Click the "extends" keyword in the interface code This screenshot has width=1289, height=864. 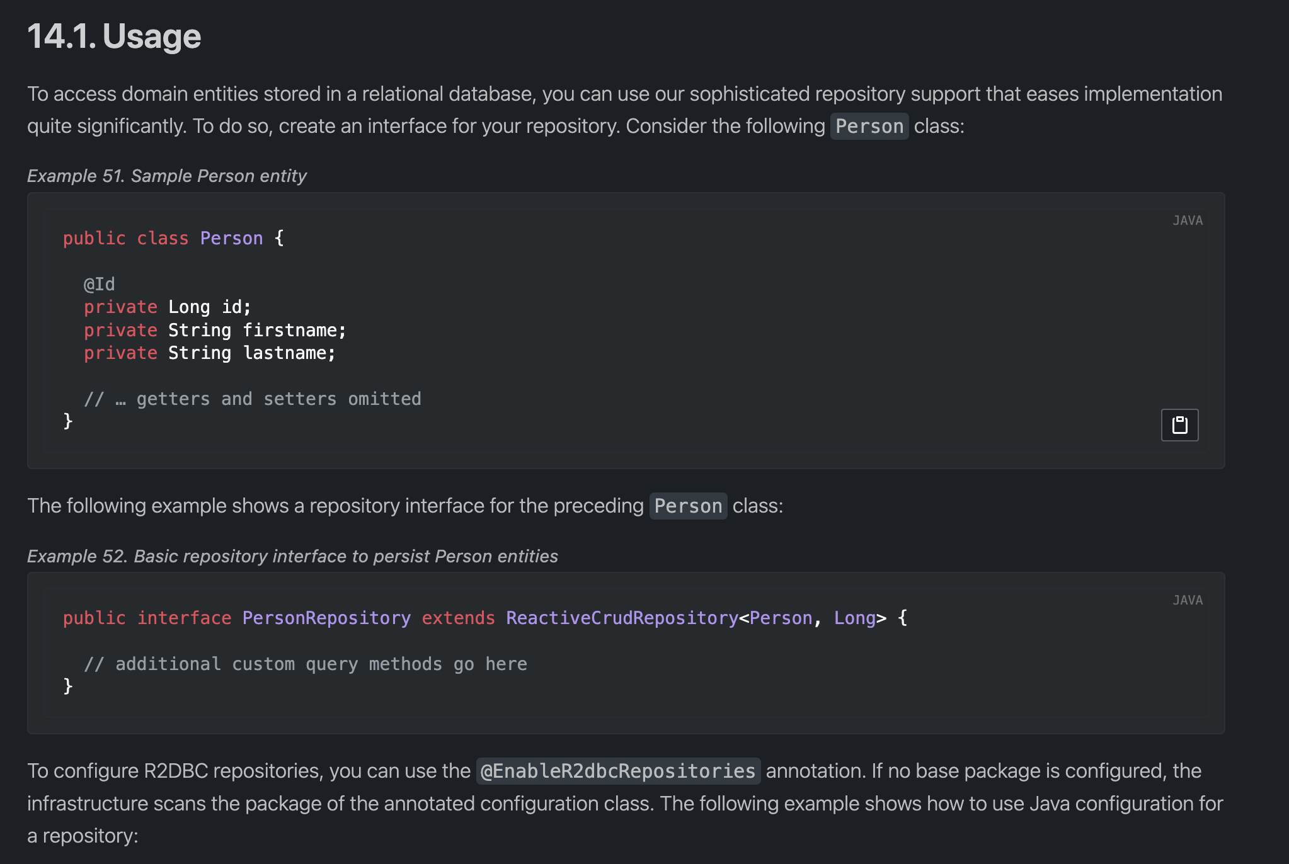coord(458,618)
